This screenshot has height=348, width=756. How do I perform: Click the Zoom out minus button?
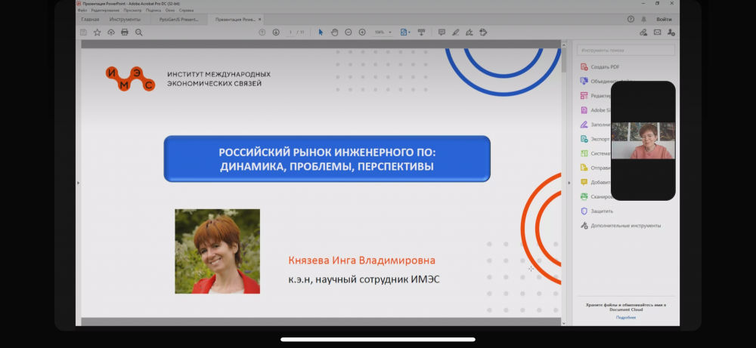click(349, 32)
